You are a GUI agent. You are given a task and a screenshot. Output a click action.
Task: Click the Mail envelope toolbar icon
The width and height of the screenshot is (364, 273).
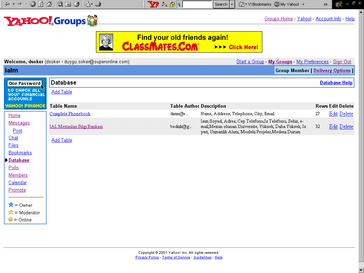(x=87, y=4)
